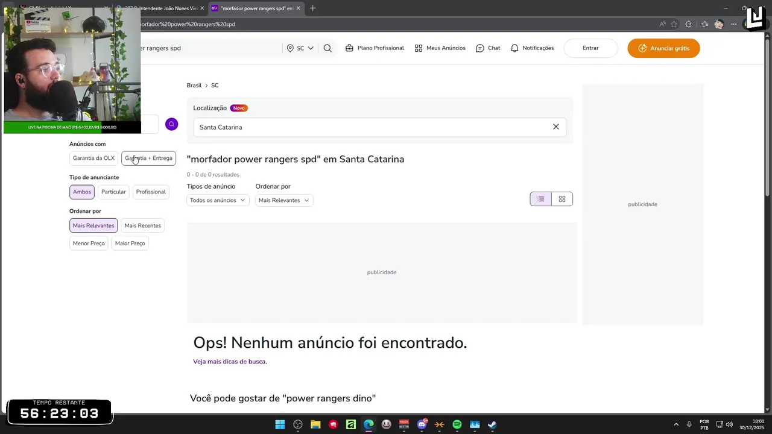
Task: Open the Mais Relevantes dropdown above results
Action: (284, 200)
